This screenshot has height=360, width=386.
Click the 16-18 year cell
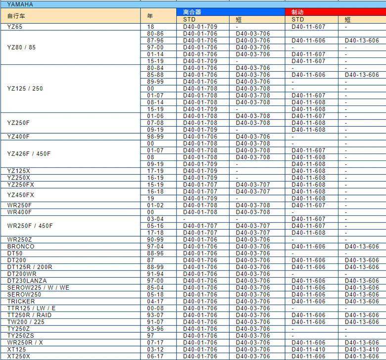coord(158,192)
